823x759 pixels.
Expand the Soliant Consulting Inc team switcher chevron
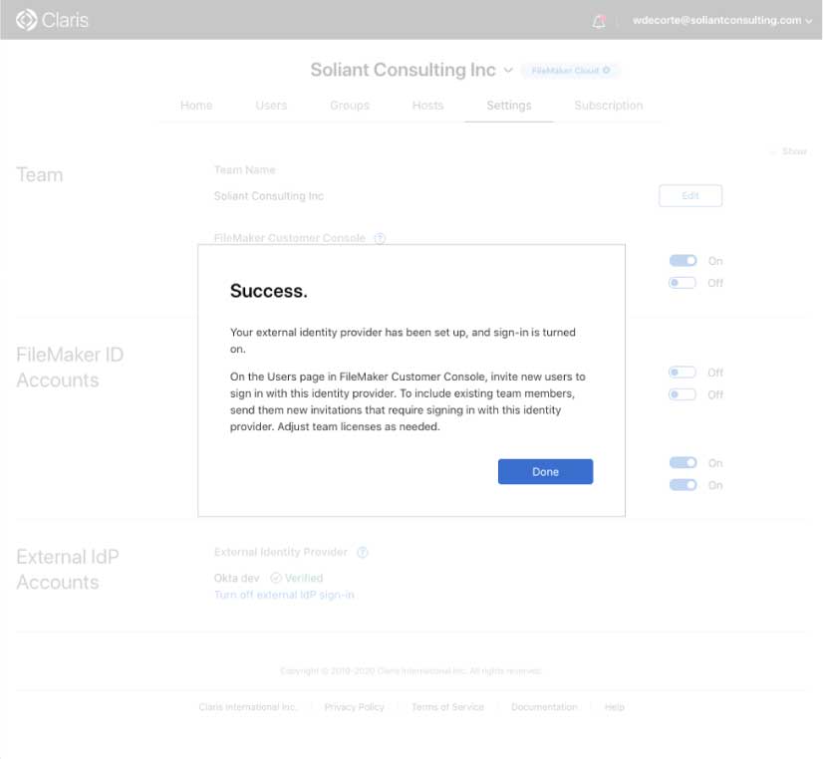(508, 70)
